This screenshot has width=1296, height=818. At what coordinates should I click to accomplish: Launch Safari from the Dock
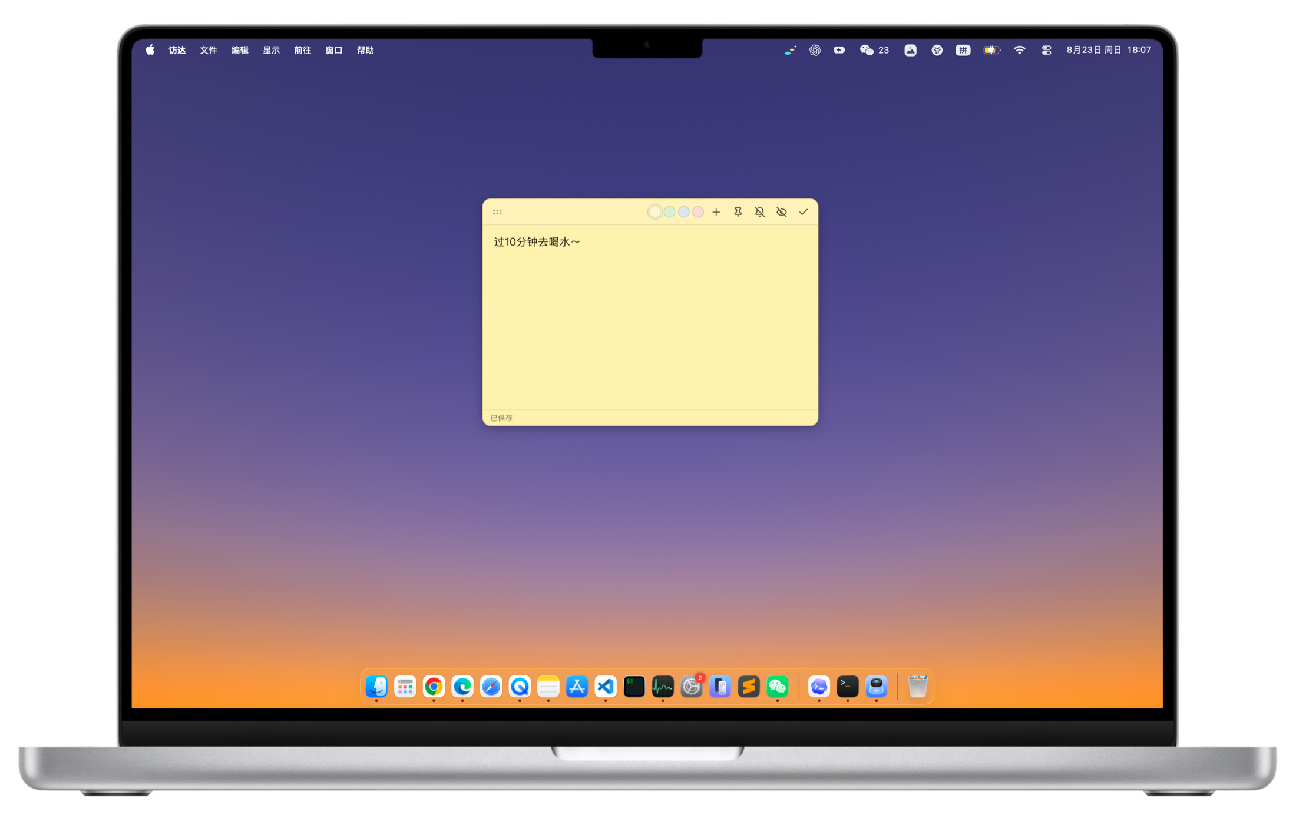[491, 686]
